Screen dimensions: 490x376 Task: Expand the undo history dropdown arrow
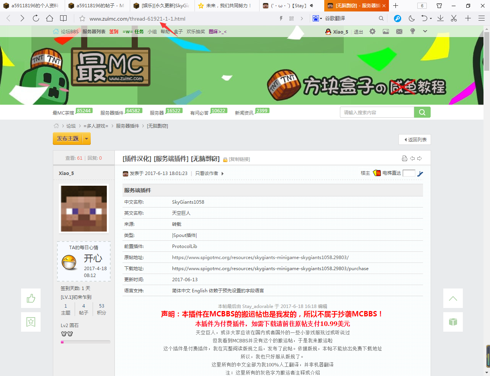coord(431,19)
